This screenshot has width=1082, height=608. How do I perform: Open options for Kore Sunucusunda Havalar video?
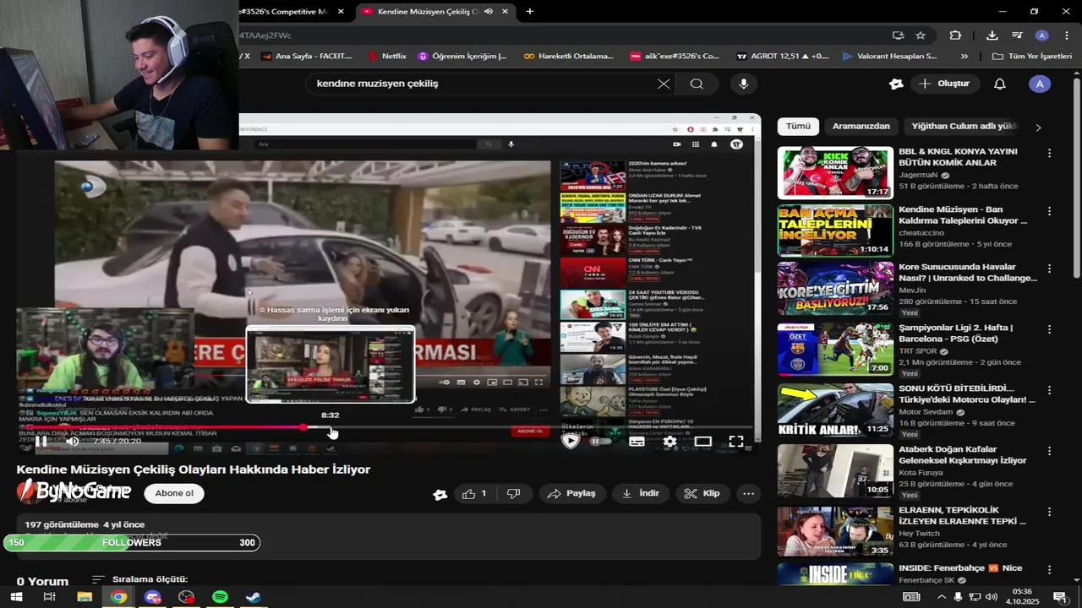[1049, 269]
